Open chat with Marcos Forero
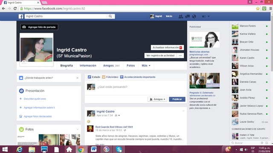This screenshot has height=153, width=273. [250, 26]
